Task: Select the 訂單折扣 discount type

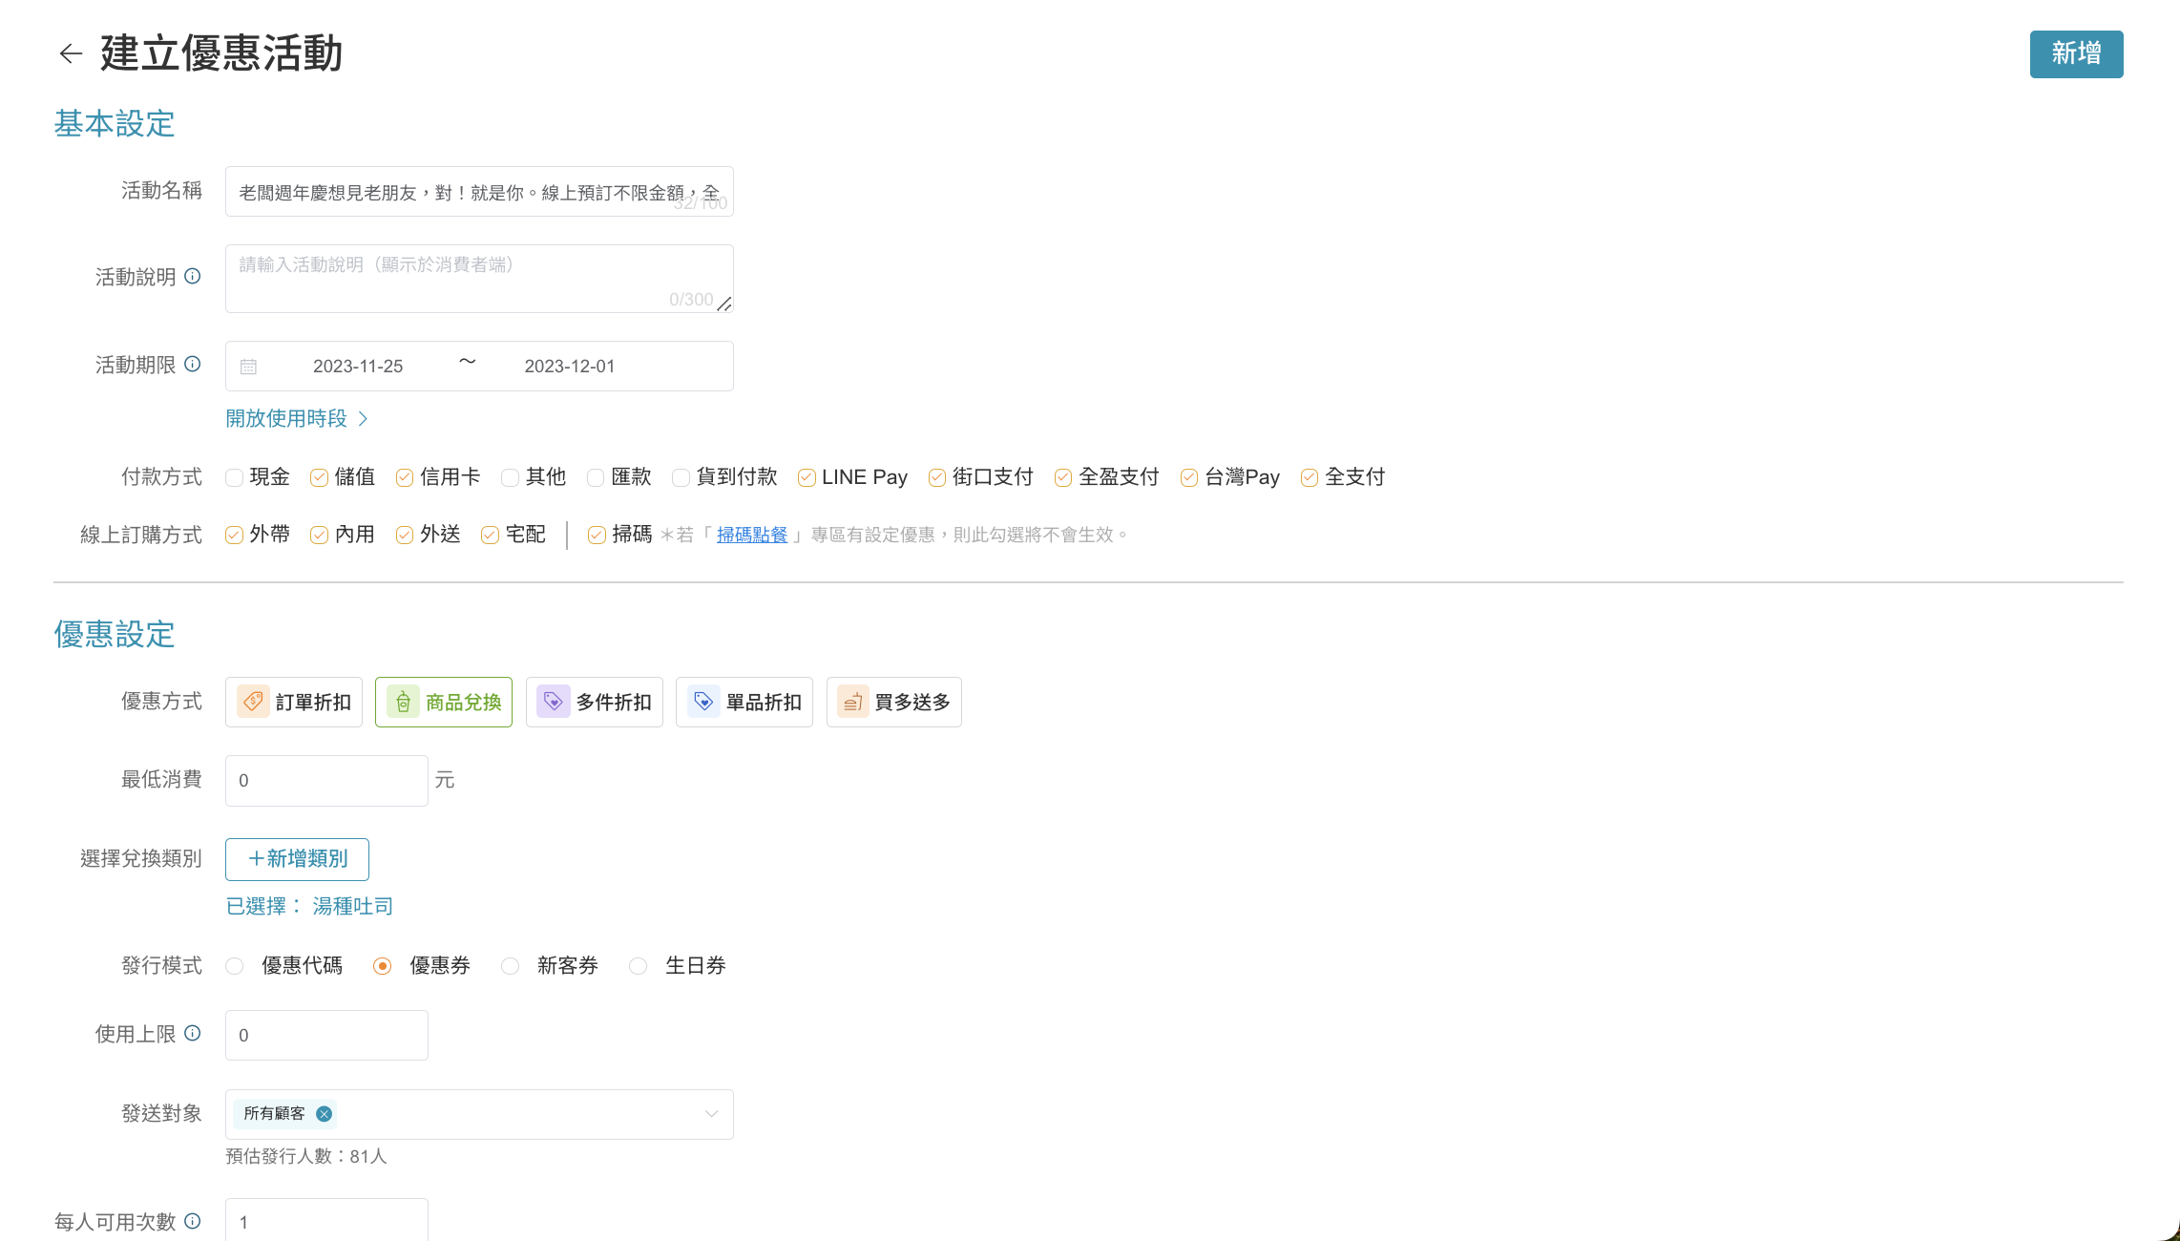Action: (x=294, y=703)
